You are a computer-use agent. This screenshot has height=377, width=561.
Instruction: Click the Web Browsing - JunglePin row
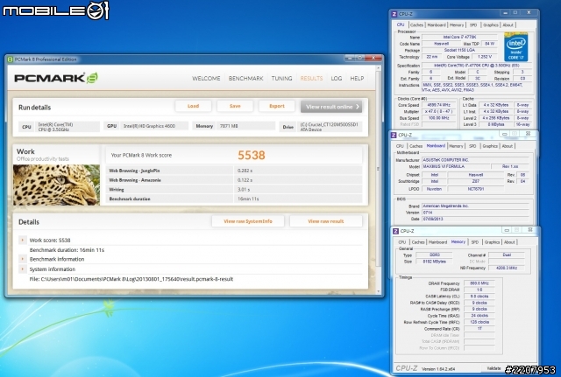click(x=234, y=171)
